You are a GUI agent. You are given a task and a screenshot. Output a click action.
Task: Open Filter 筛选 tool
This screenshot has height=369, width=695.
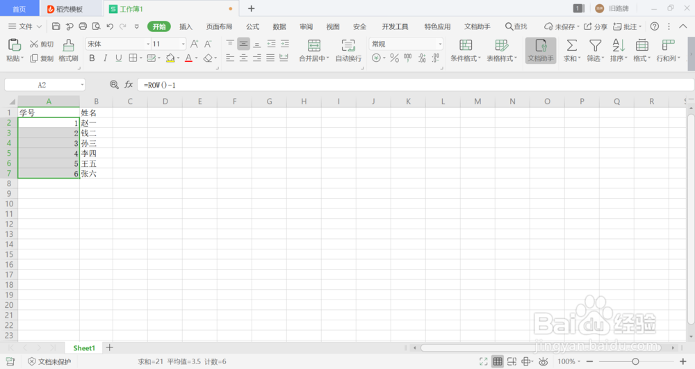point(596,50)
